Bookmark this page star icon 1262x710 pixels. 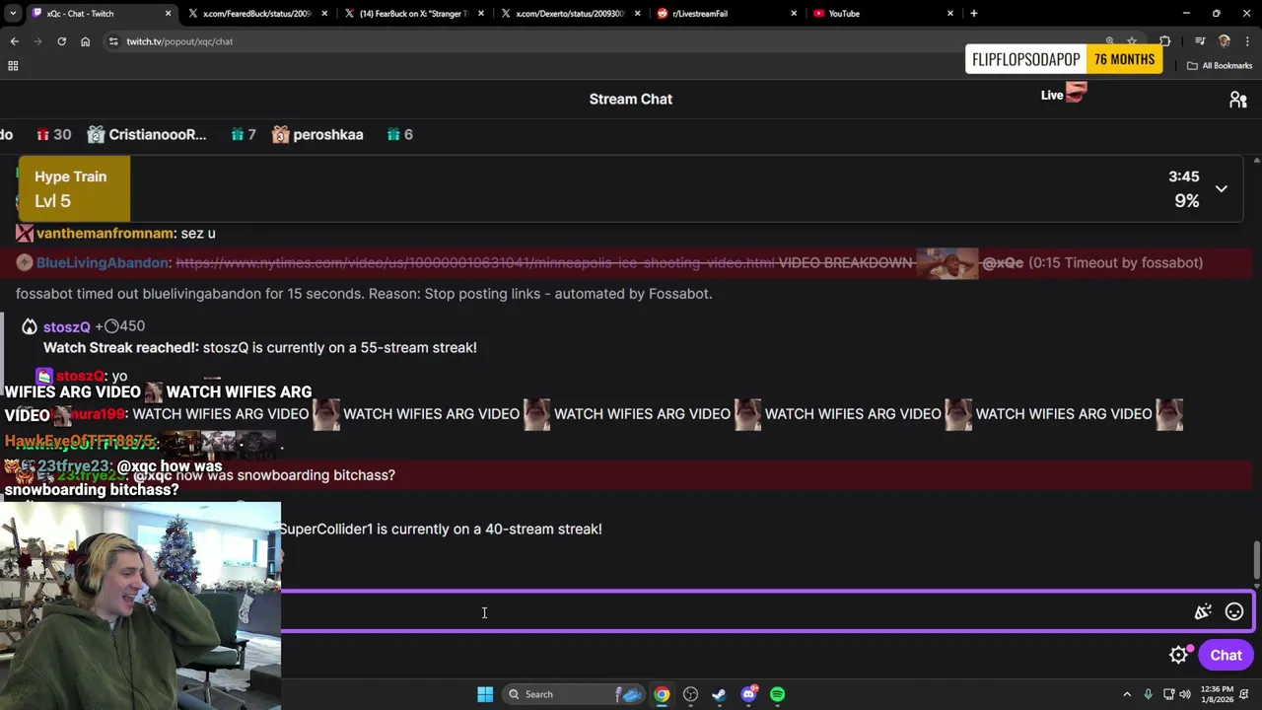(x=1132, y=41)
